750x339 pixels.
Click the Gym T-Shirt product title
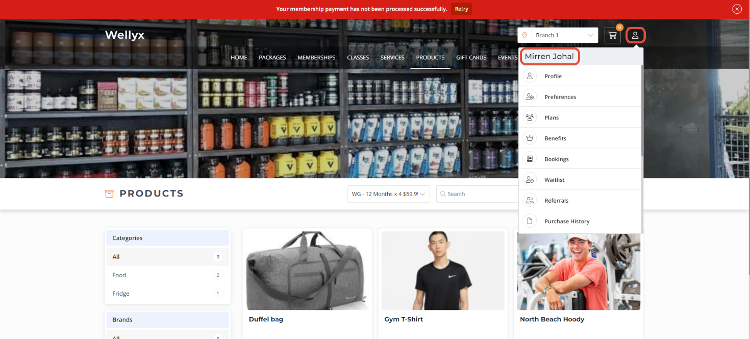404,319
